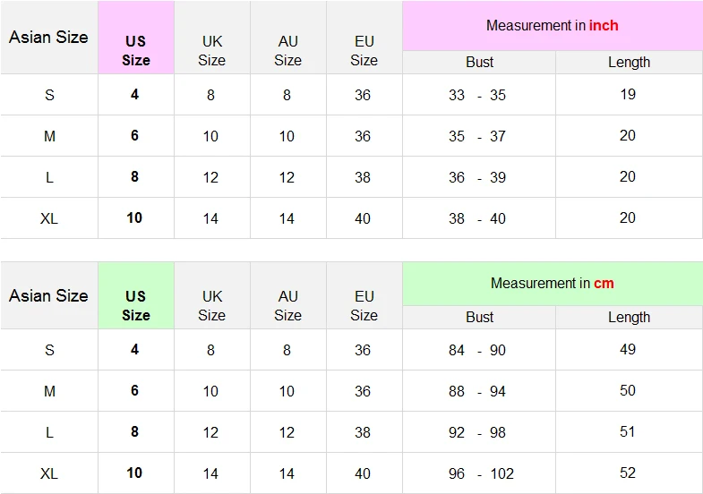Image resolution: width=703 pixels, height=494 pixels.
Task: Select the 92 - 98 bust cell
Action: (477, 432)
